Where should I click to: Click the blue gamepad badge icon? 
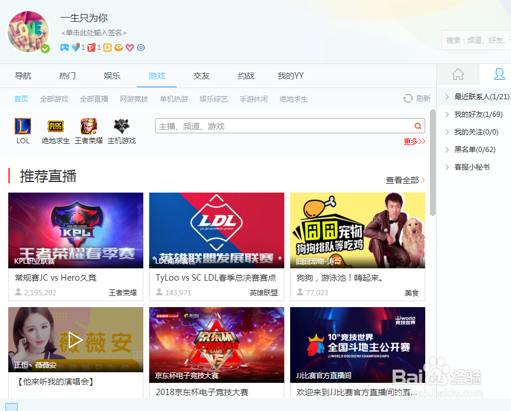click(65, 48)
